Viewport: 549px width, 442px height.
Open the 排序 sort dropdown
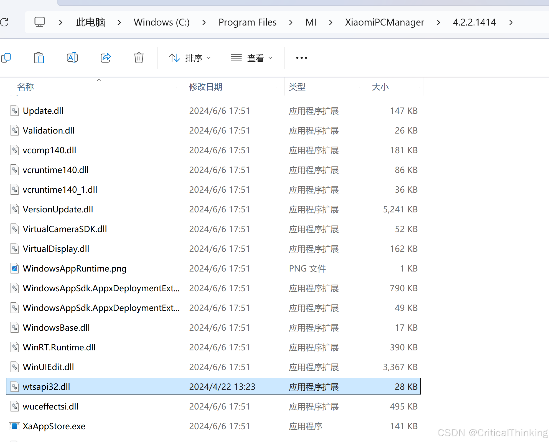pos(190,58)
